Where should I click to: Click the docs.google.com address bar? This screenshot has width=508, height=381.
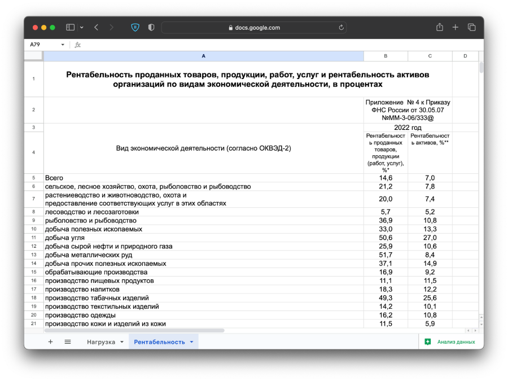pyautogui.click(x=254, y=27)
